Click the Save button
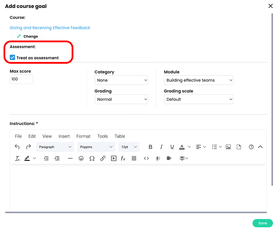The width and height of the screenshot is (278, 232). [262, 223]
